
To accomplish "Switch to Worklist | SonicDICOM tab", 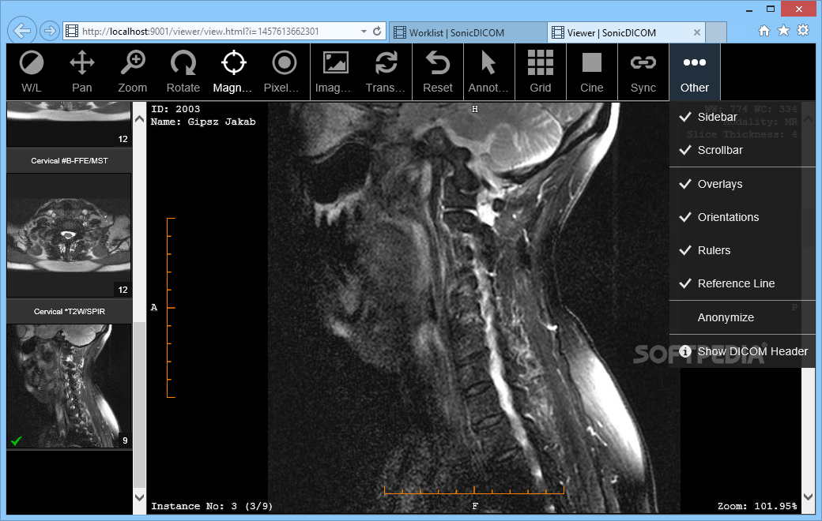I will point(468,32).
